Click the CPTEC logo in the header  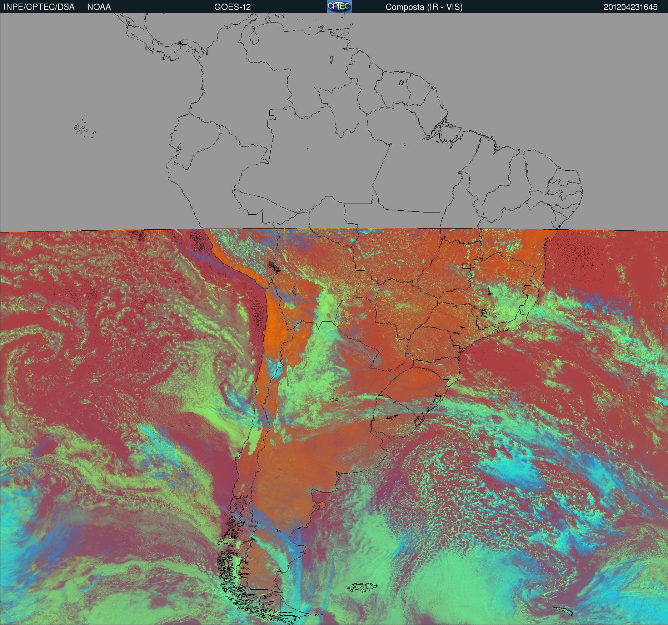(x=339, y=6)
